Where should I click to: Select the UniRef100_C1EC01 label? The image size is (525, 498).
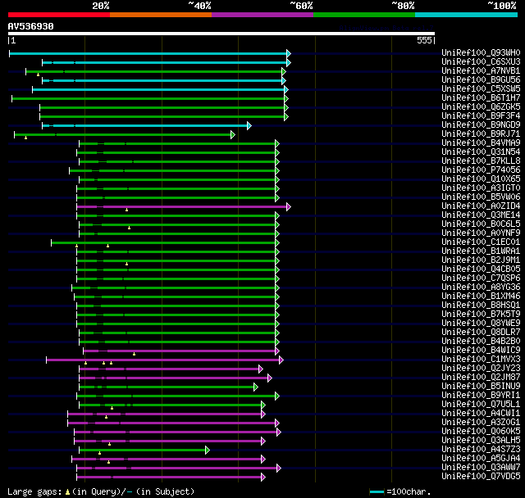tap(481, 242)
